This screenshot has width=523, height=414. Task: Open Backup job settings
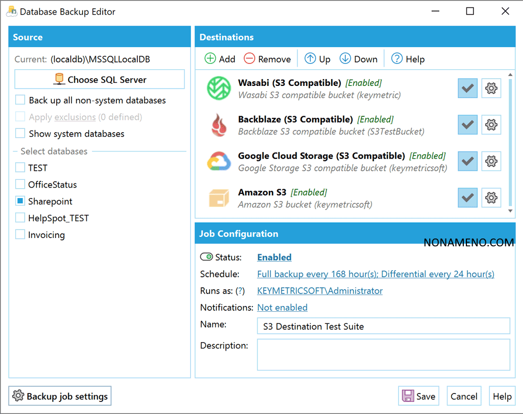[60, 396]
